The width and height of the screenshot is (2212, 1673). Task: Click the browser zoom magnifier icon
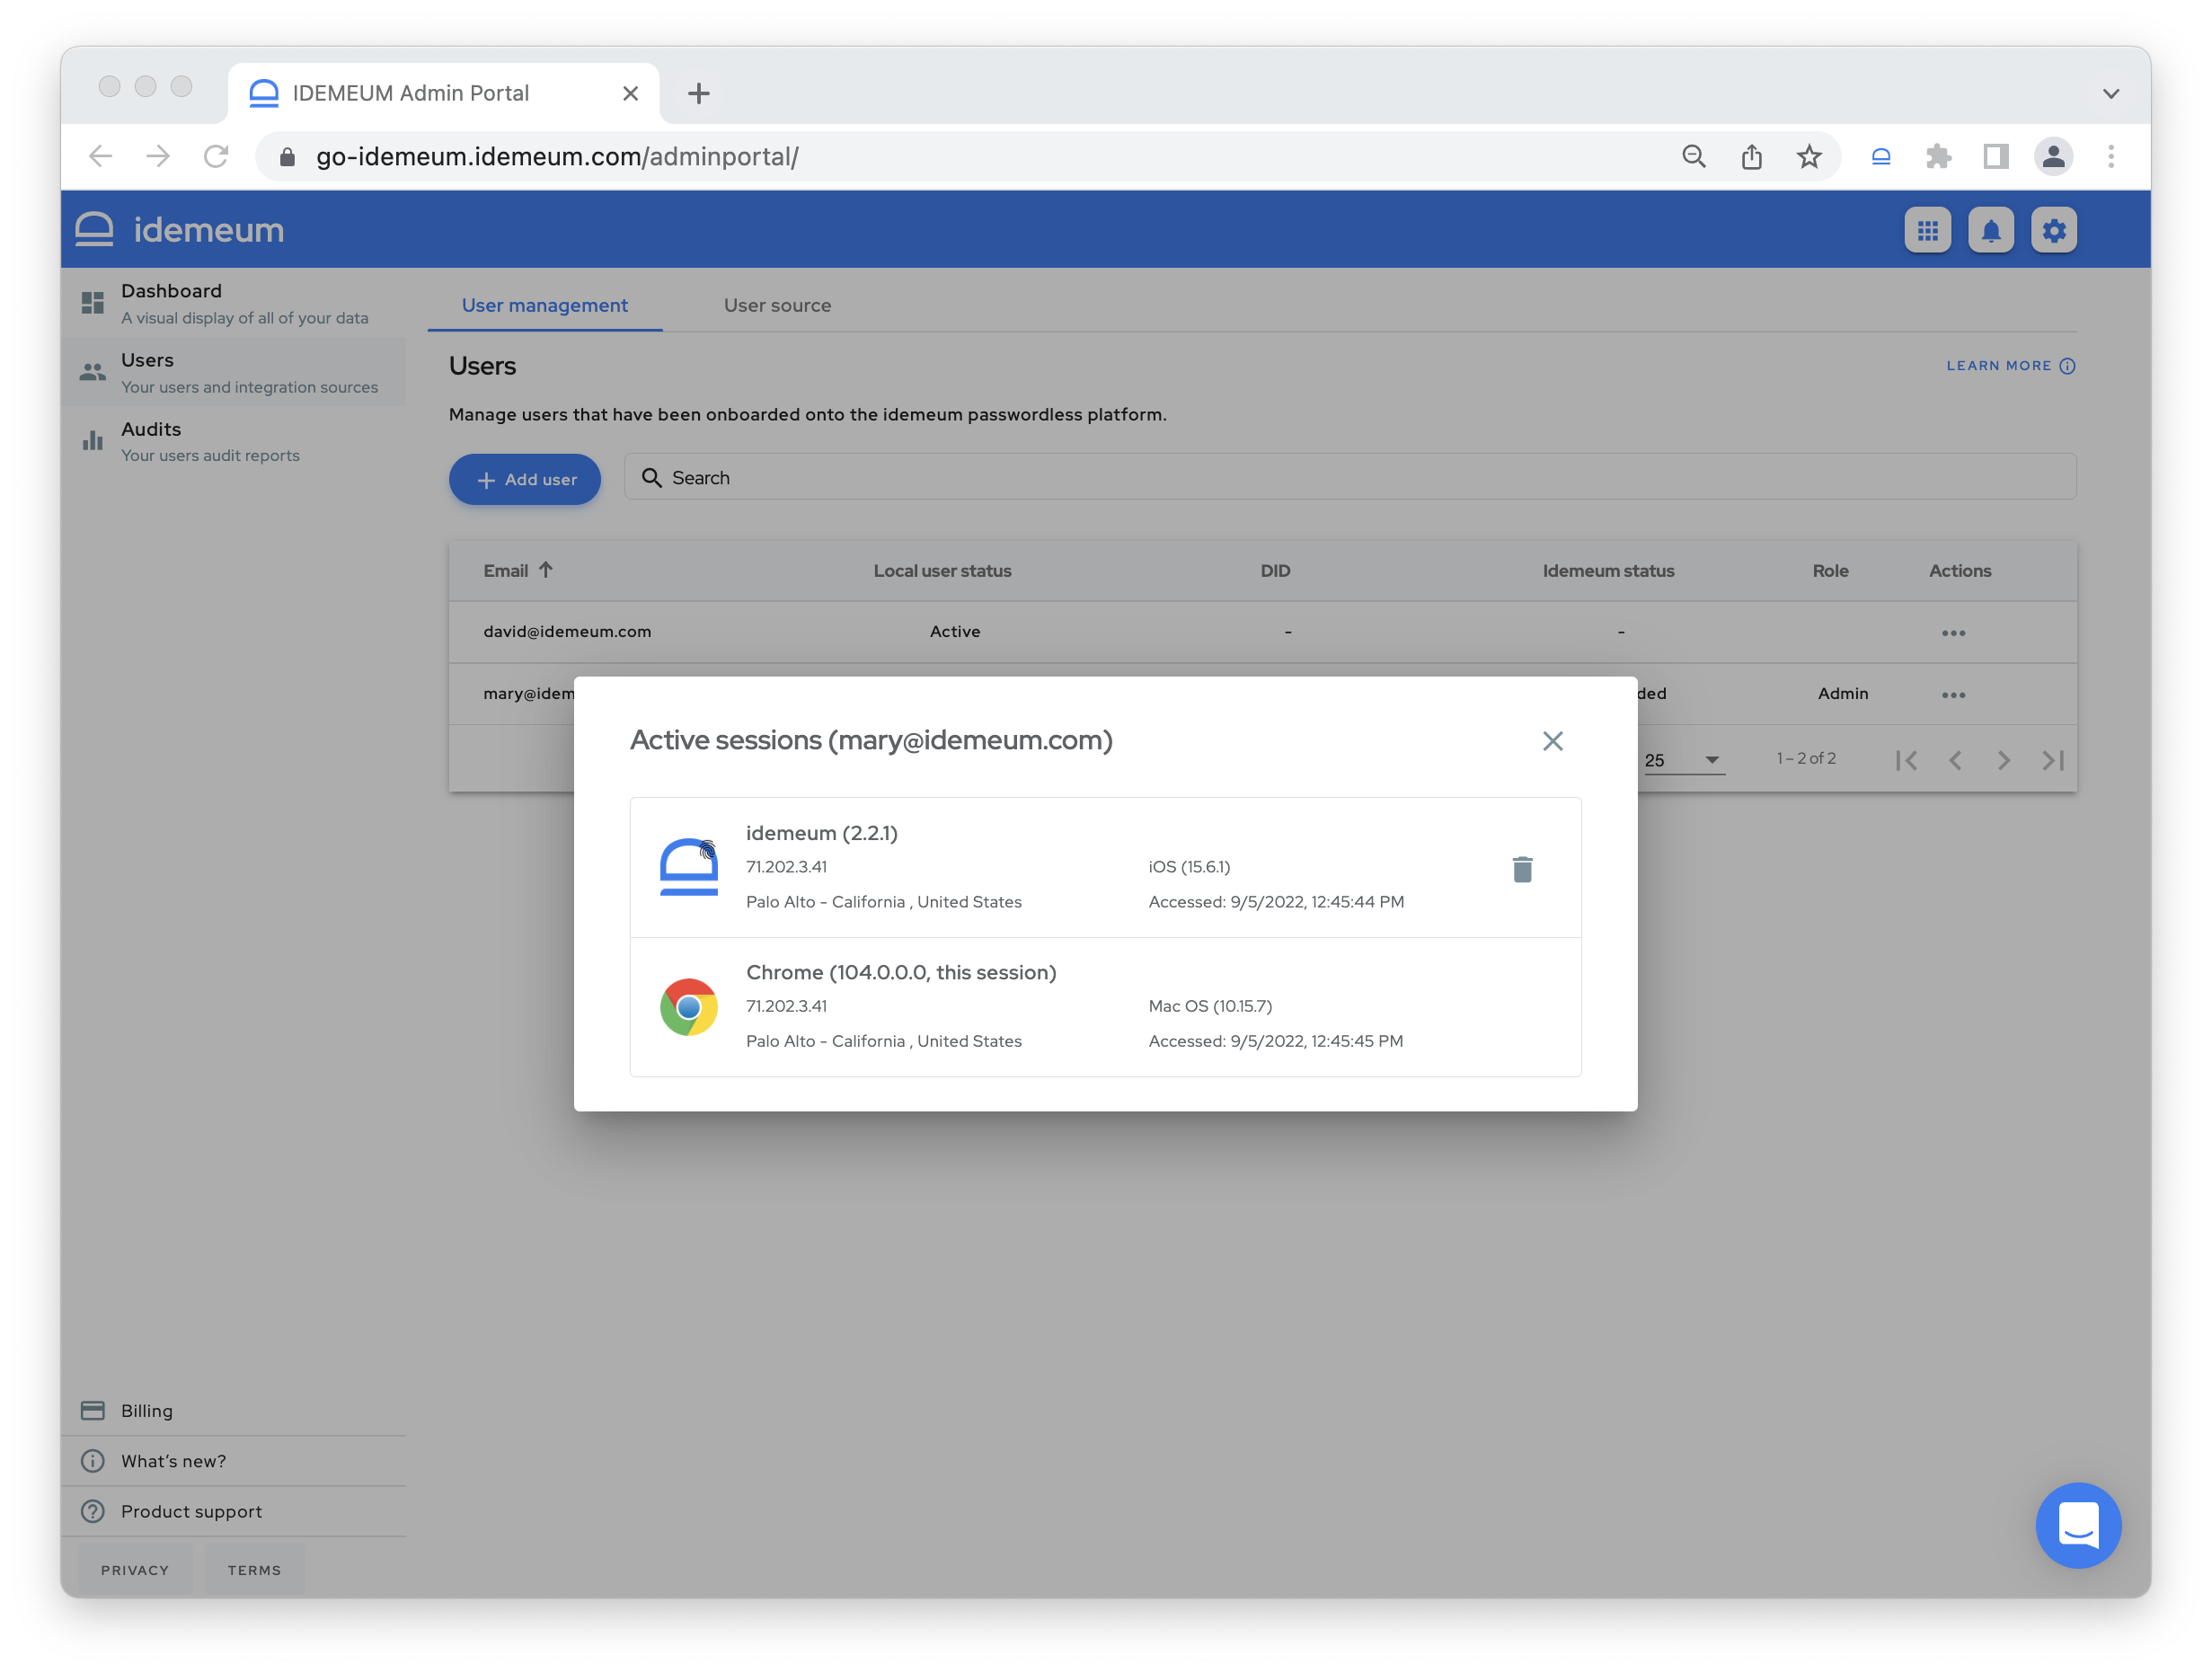point(1693,157)
